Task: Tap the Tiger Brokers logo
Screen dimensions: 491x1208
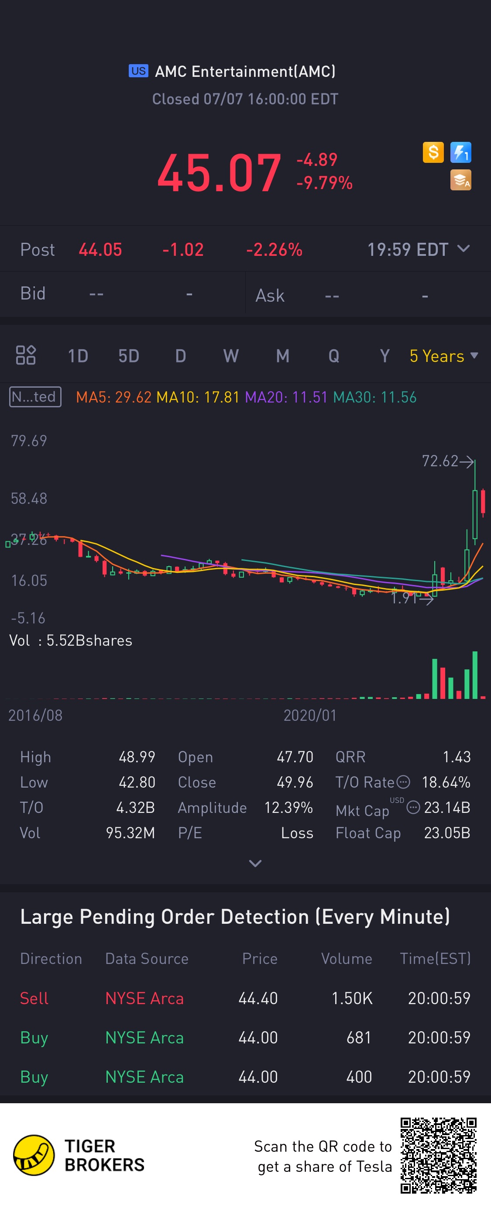Action: (79, 1155)
